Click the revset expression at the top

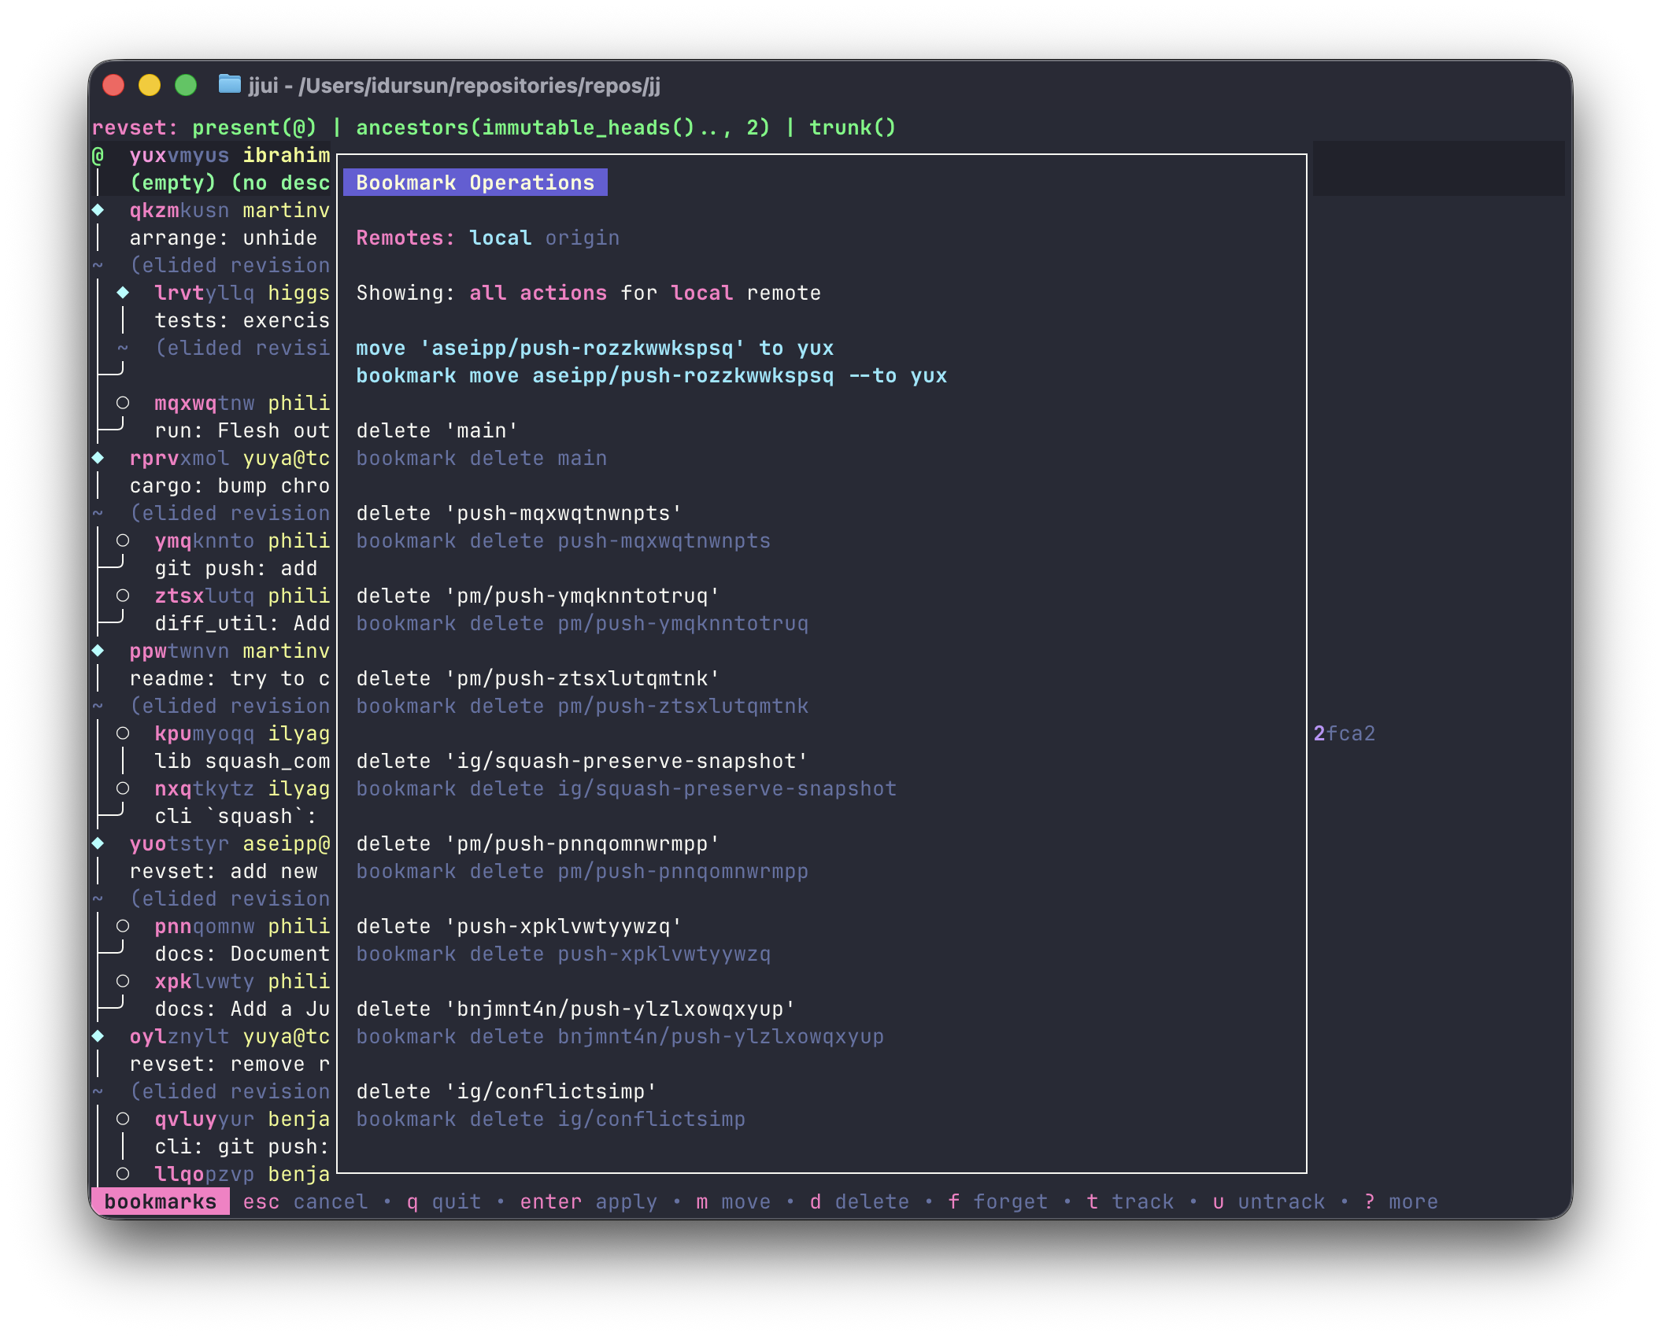pyautogui.click(x=543, y=127)
